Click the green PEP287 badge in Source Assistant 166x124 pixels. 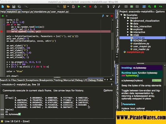coord(156,80)
